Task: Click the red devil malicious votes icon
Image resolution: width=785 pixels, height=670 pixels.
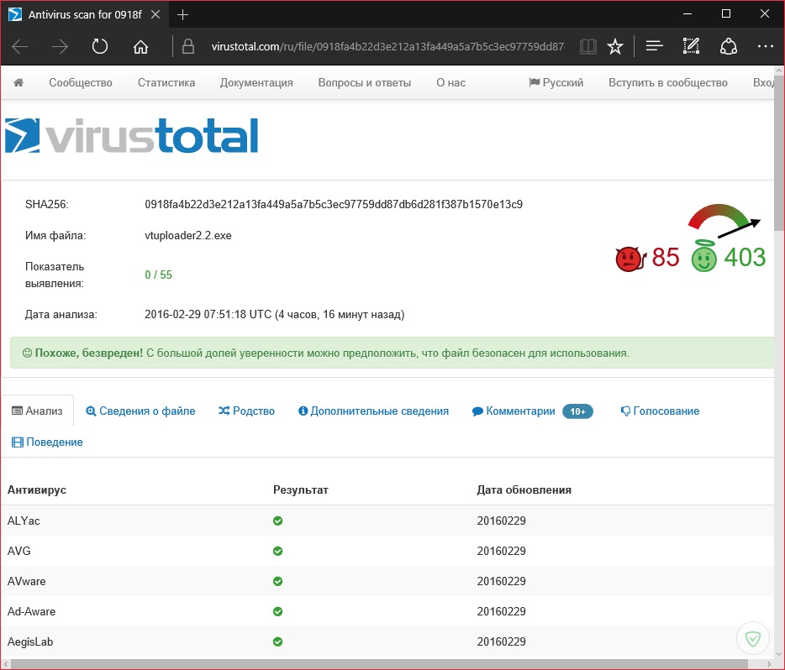Action: (630, 259)
